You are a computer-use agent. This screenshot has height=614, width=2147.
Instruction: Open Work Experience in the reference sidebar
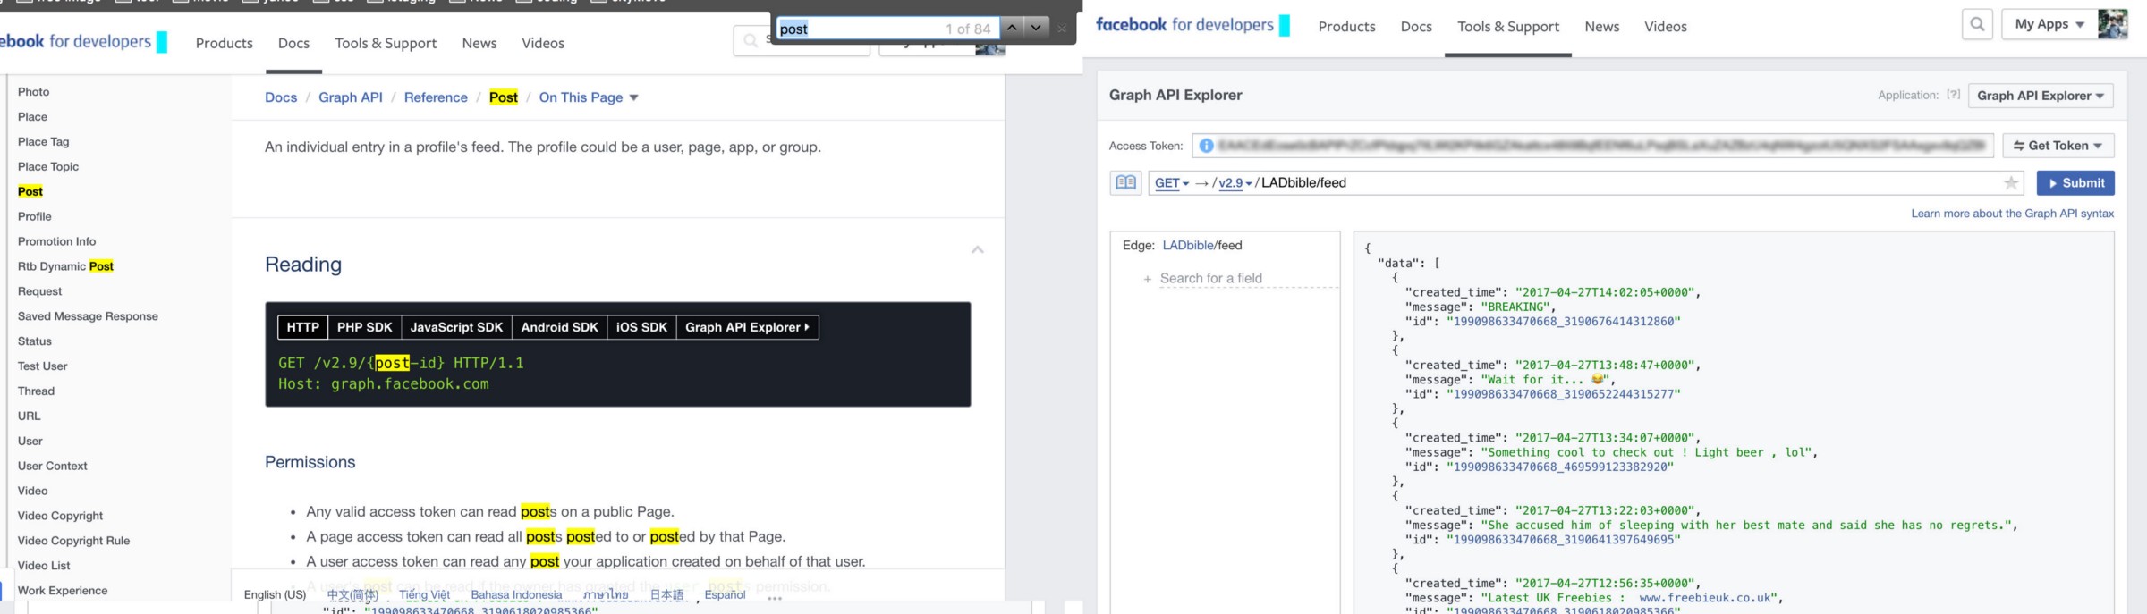pos(63,591)
